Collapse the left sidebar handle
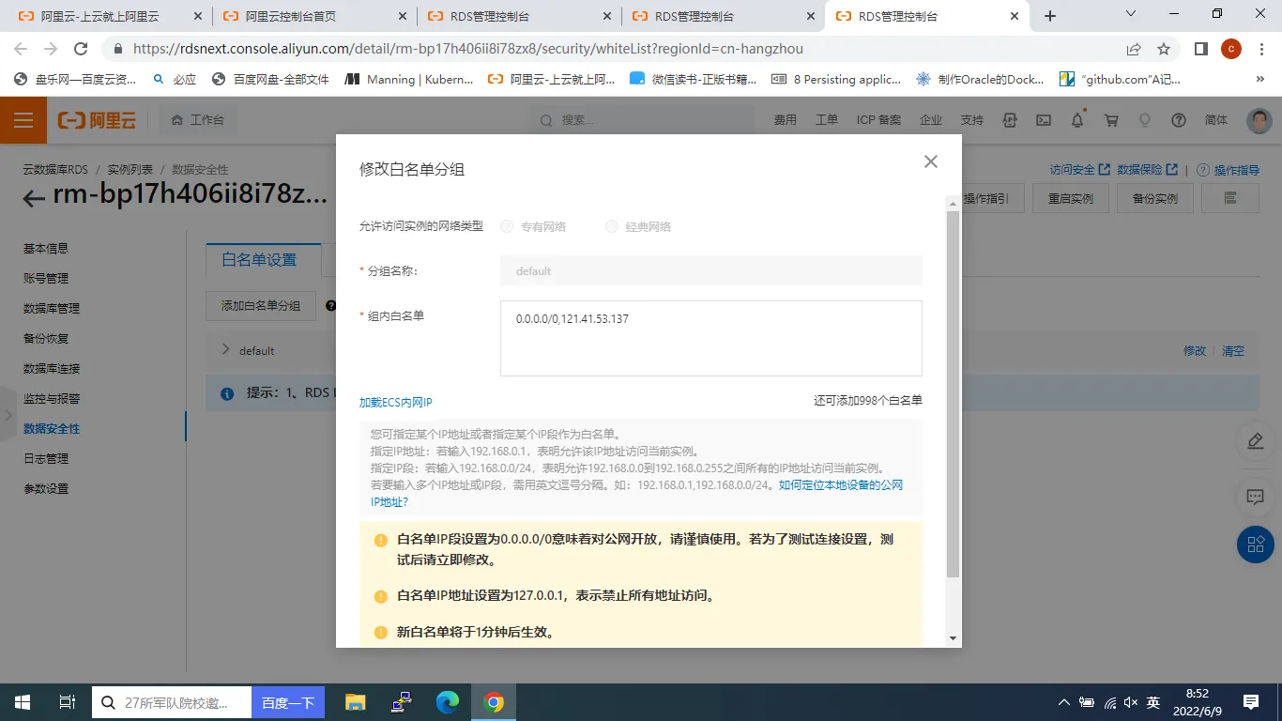The image size is (1282, 721). (8, 414)
